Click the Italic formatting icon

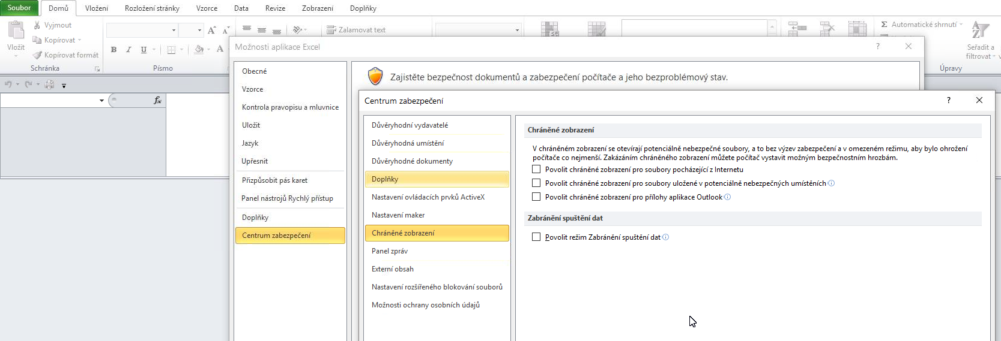click(x=129, y=50)
